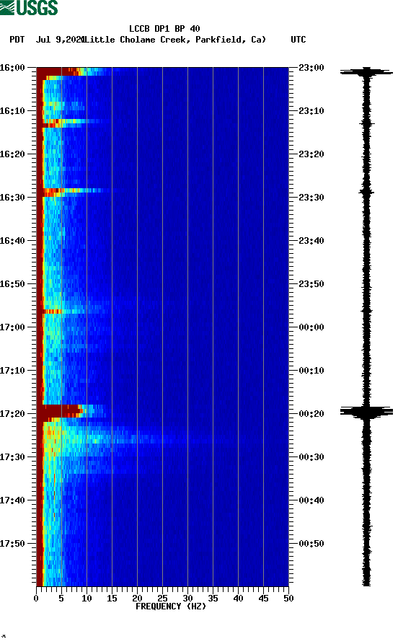Click the 25 Hz frequency axis label
Image resolution: width=398 pixels, height=644 pixels.
pos(163,599)
